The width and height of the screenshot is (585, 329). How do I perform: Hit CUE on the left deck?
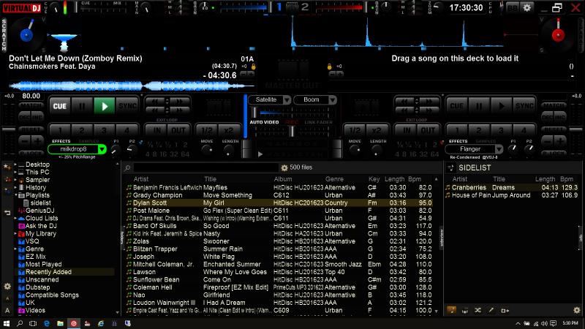point(60,106)
